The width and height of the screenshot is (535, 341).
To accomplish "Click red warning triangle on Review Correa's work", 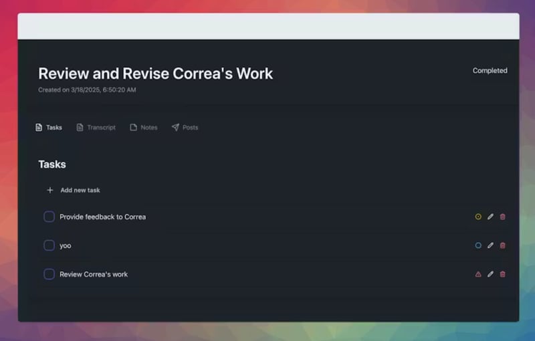I will tap(478, 274).
